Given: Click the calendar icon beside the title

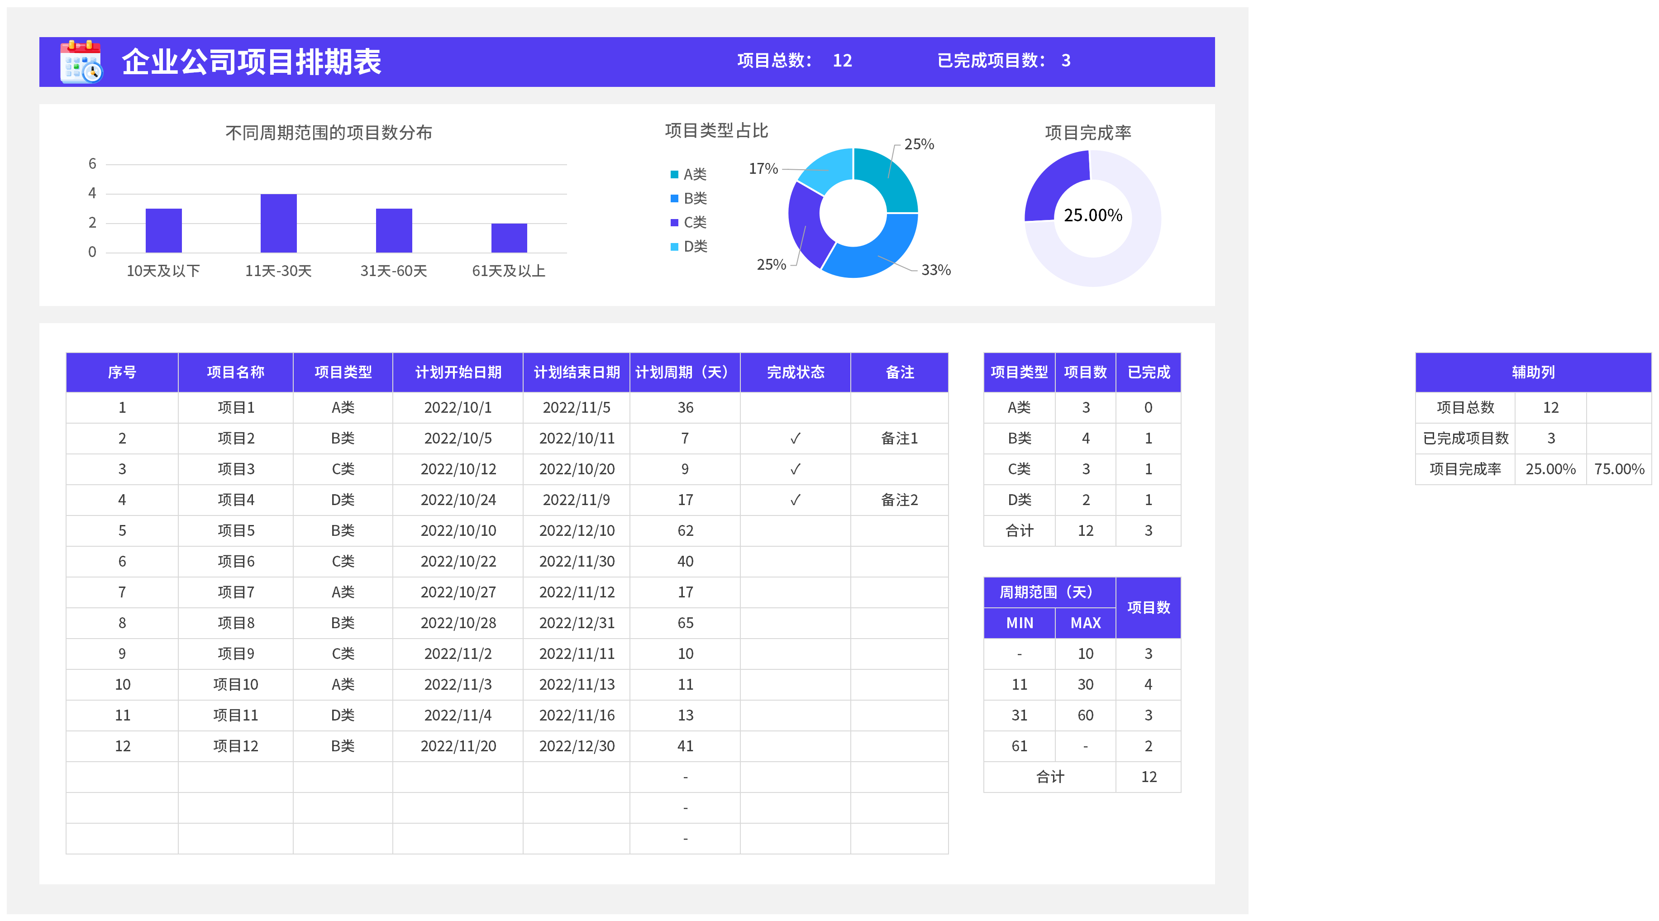Looking at the screenshot, I should (81, 62).
